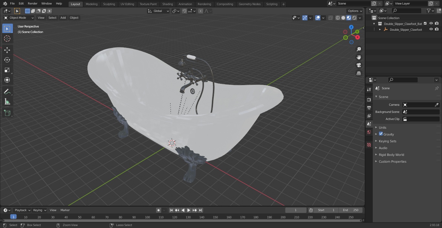Pin the Scene properties panel
This screenshot has width=442, height=228.
click(436, 88)
